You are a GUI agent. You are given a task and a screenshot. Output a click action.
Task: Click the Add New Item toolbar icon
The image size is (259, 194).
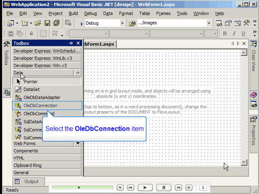pyautogui.click(x=24, y=23)
